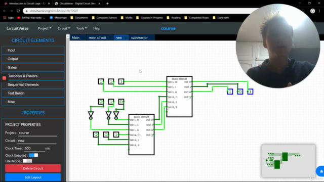
Task: Open the Reading bookmark folder
Action: (174, 18)
